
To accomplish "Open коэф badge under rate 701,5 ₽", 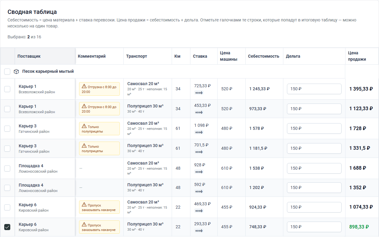I will (x=199, y=152).
